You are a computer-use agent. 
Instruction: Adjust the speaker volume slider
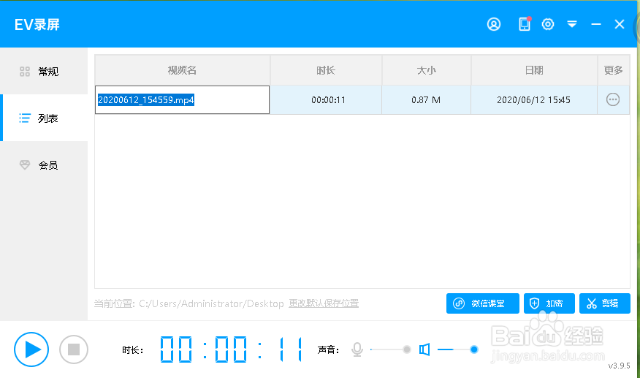[457, 349]
